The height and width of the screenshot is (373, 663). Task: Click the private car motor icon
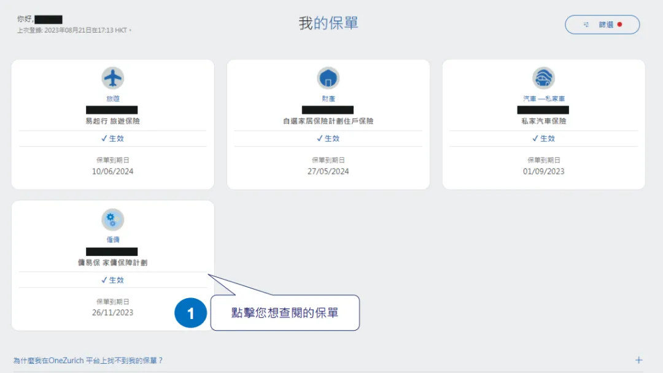(543, 78)
